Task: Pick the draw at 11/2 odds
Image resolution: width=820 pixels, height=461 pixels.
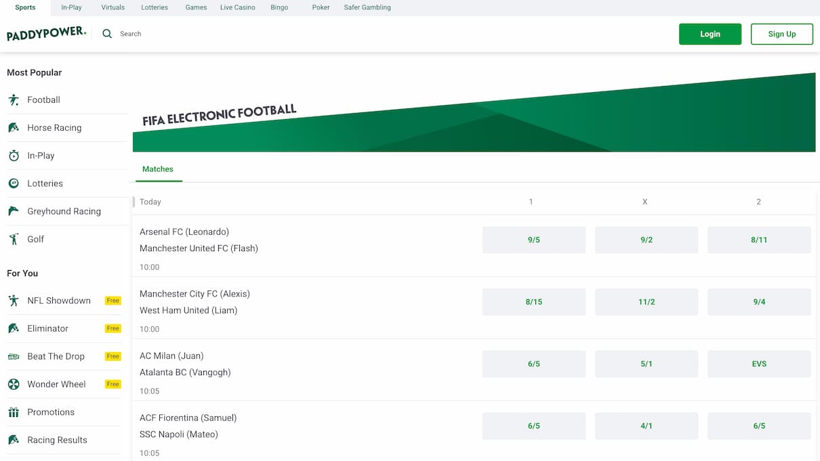Action: (x=646, y=302)
